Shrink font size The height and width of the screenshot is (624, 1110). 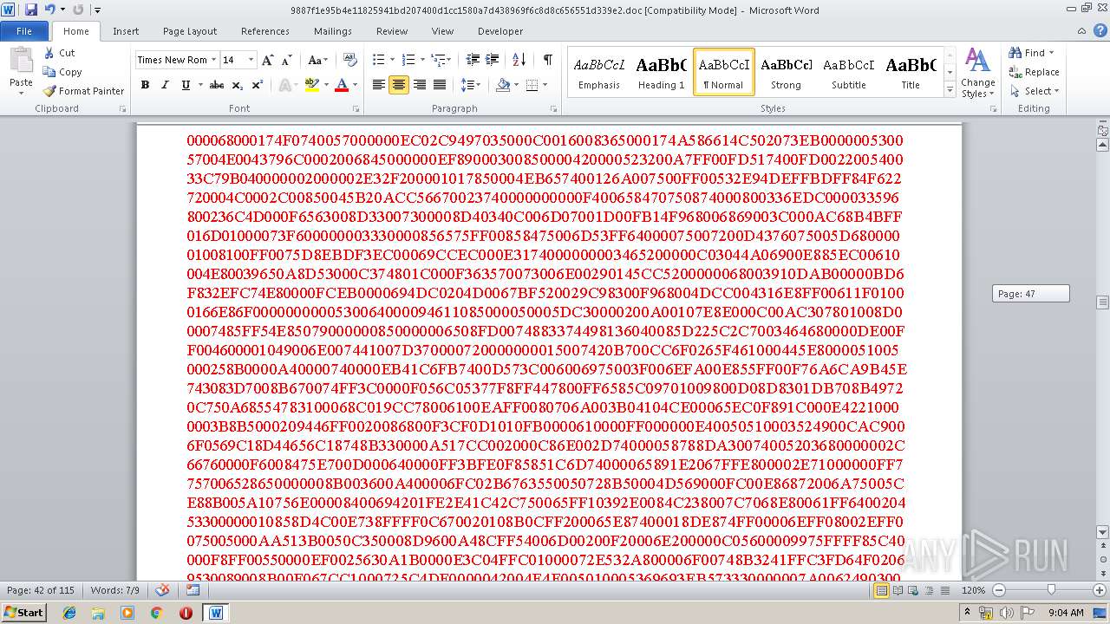click(287, 60)
